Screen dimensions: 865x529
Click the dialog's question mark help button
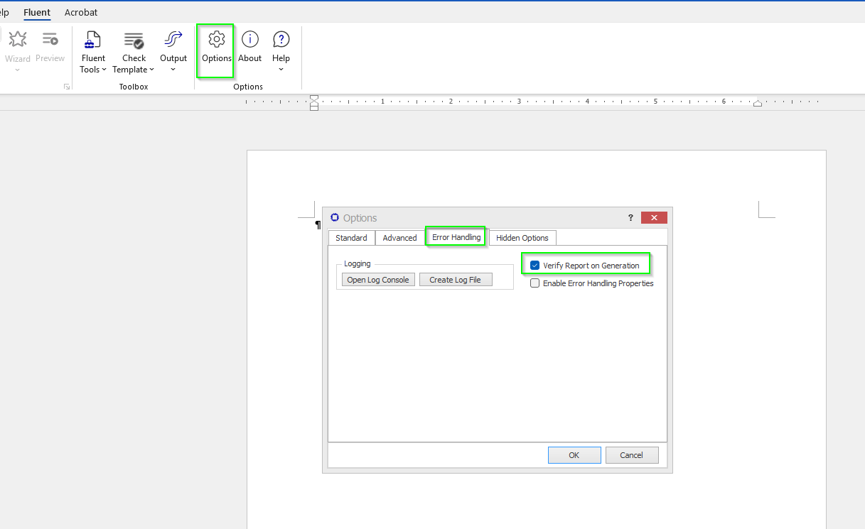coord(630,218)
